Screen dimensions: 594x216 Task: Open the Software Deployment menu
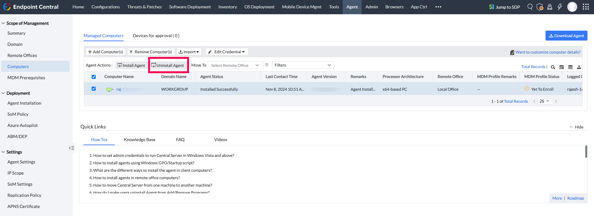pyautogui.click(x=190, y=7)
